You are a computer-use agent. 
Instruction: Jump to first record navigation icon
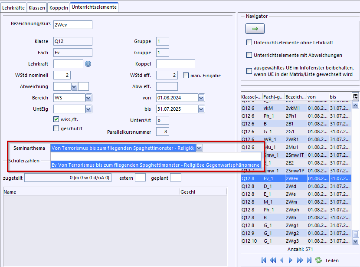(x=264, y=260)
